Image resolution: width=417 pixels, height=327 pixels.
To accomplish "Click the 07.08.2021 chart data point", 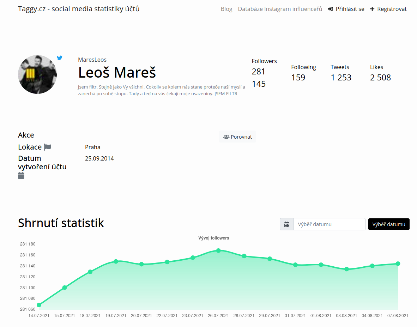I will pos(398,264).
